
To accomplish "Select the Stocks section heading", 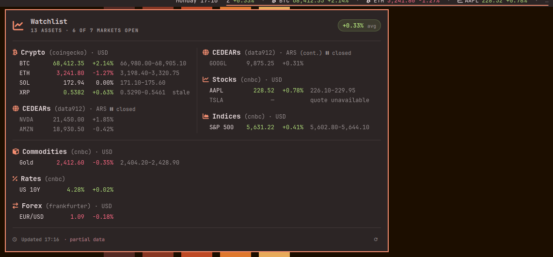I will [x=224, y=79].
